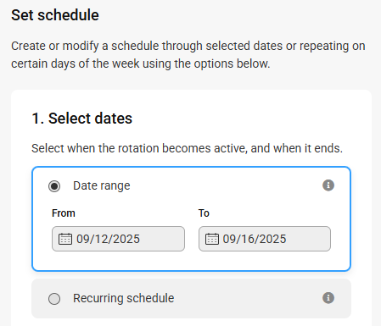Focus the From date input box
The image size is (381, 326).
point(118,239)
